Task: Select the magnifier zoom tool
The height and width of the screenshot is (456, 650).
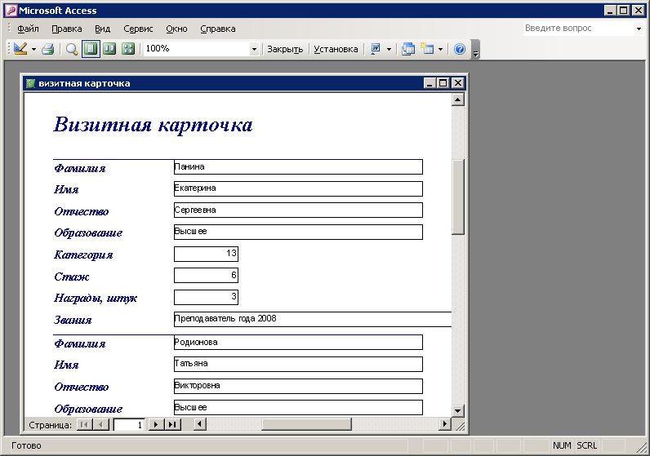Action: pyautogui.click(x=72, y=49)
